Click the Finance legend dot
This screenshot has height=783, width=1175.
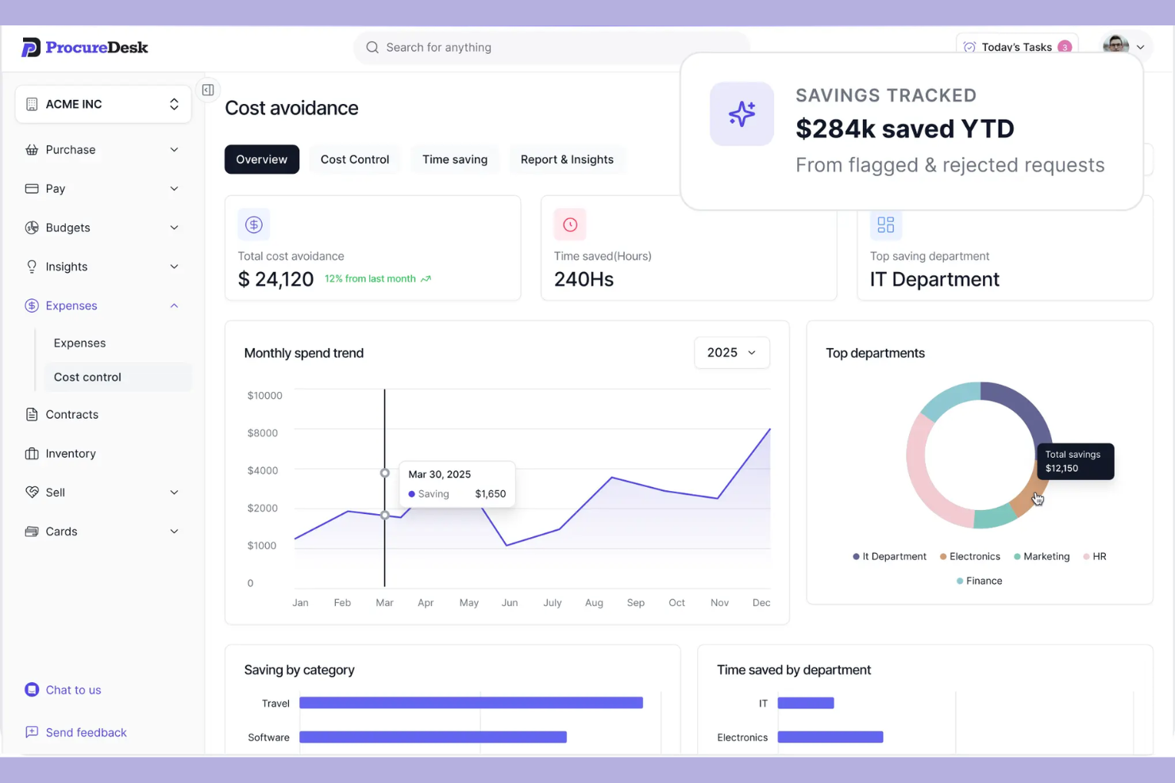(x=960, y=581)
